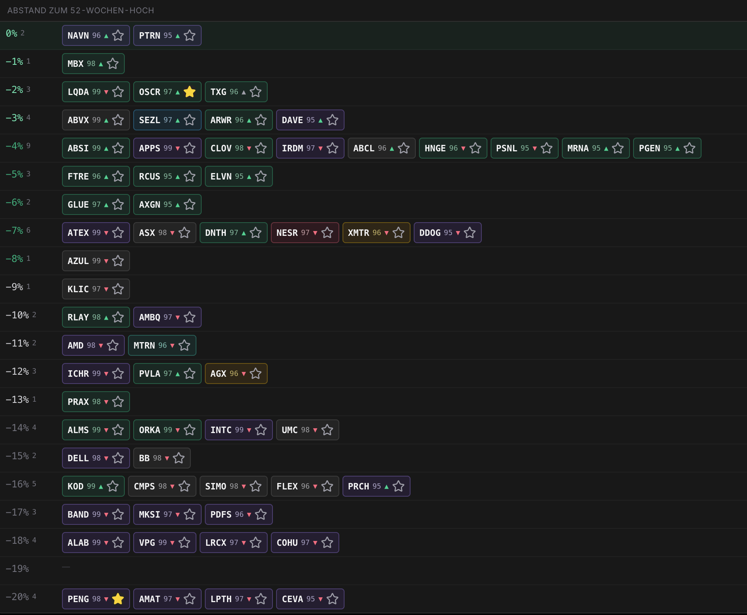Click the AXGN star icon

pyautogui.click(x=190, y=204)
